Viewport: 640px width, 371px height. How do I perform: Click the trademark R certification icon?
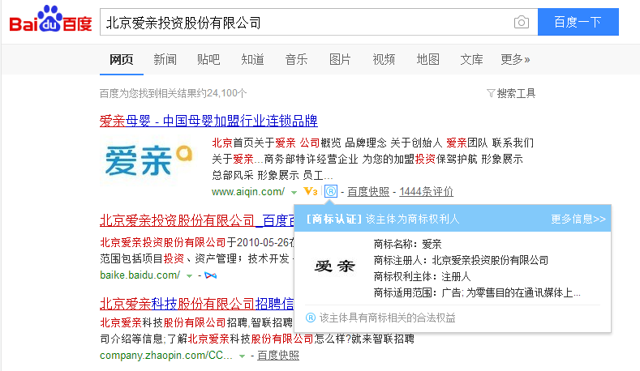point(331,191)
